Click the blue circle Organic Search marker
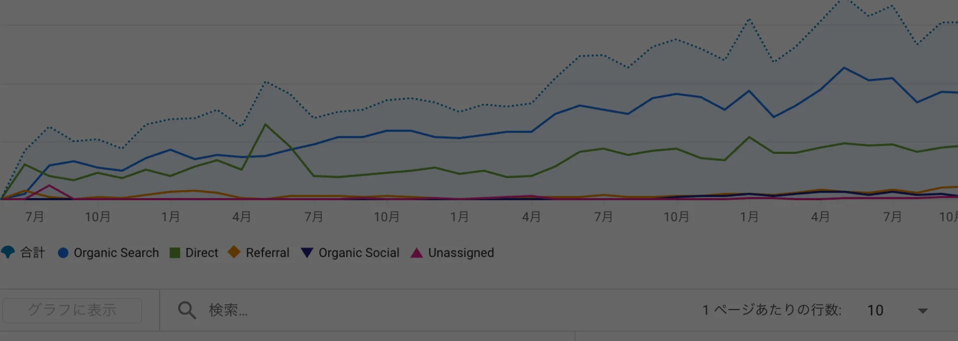This screenshot has width=958, height=341. point(63,253)
